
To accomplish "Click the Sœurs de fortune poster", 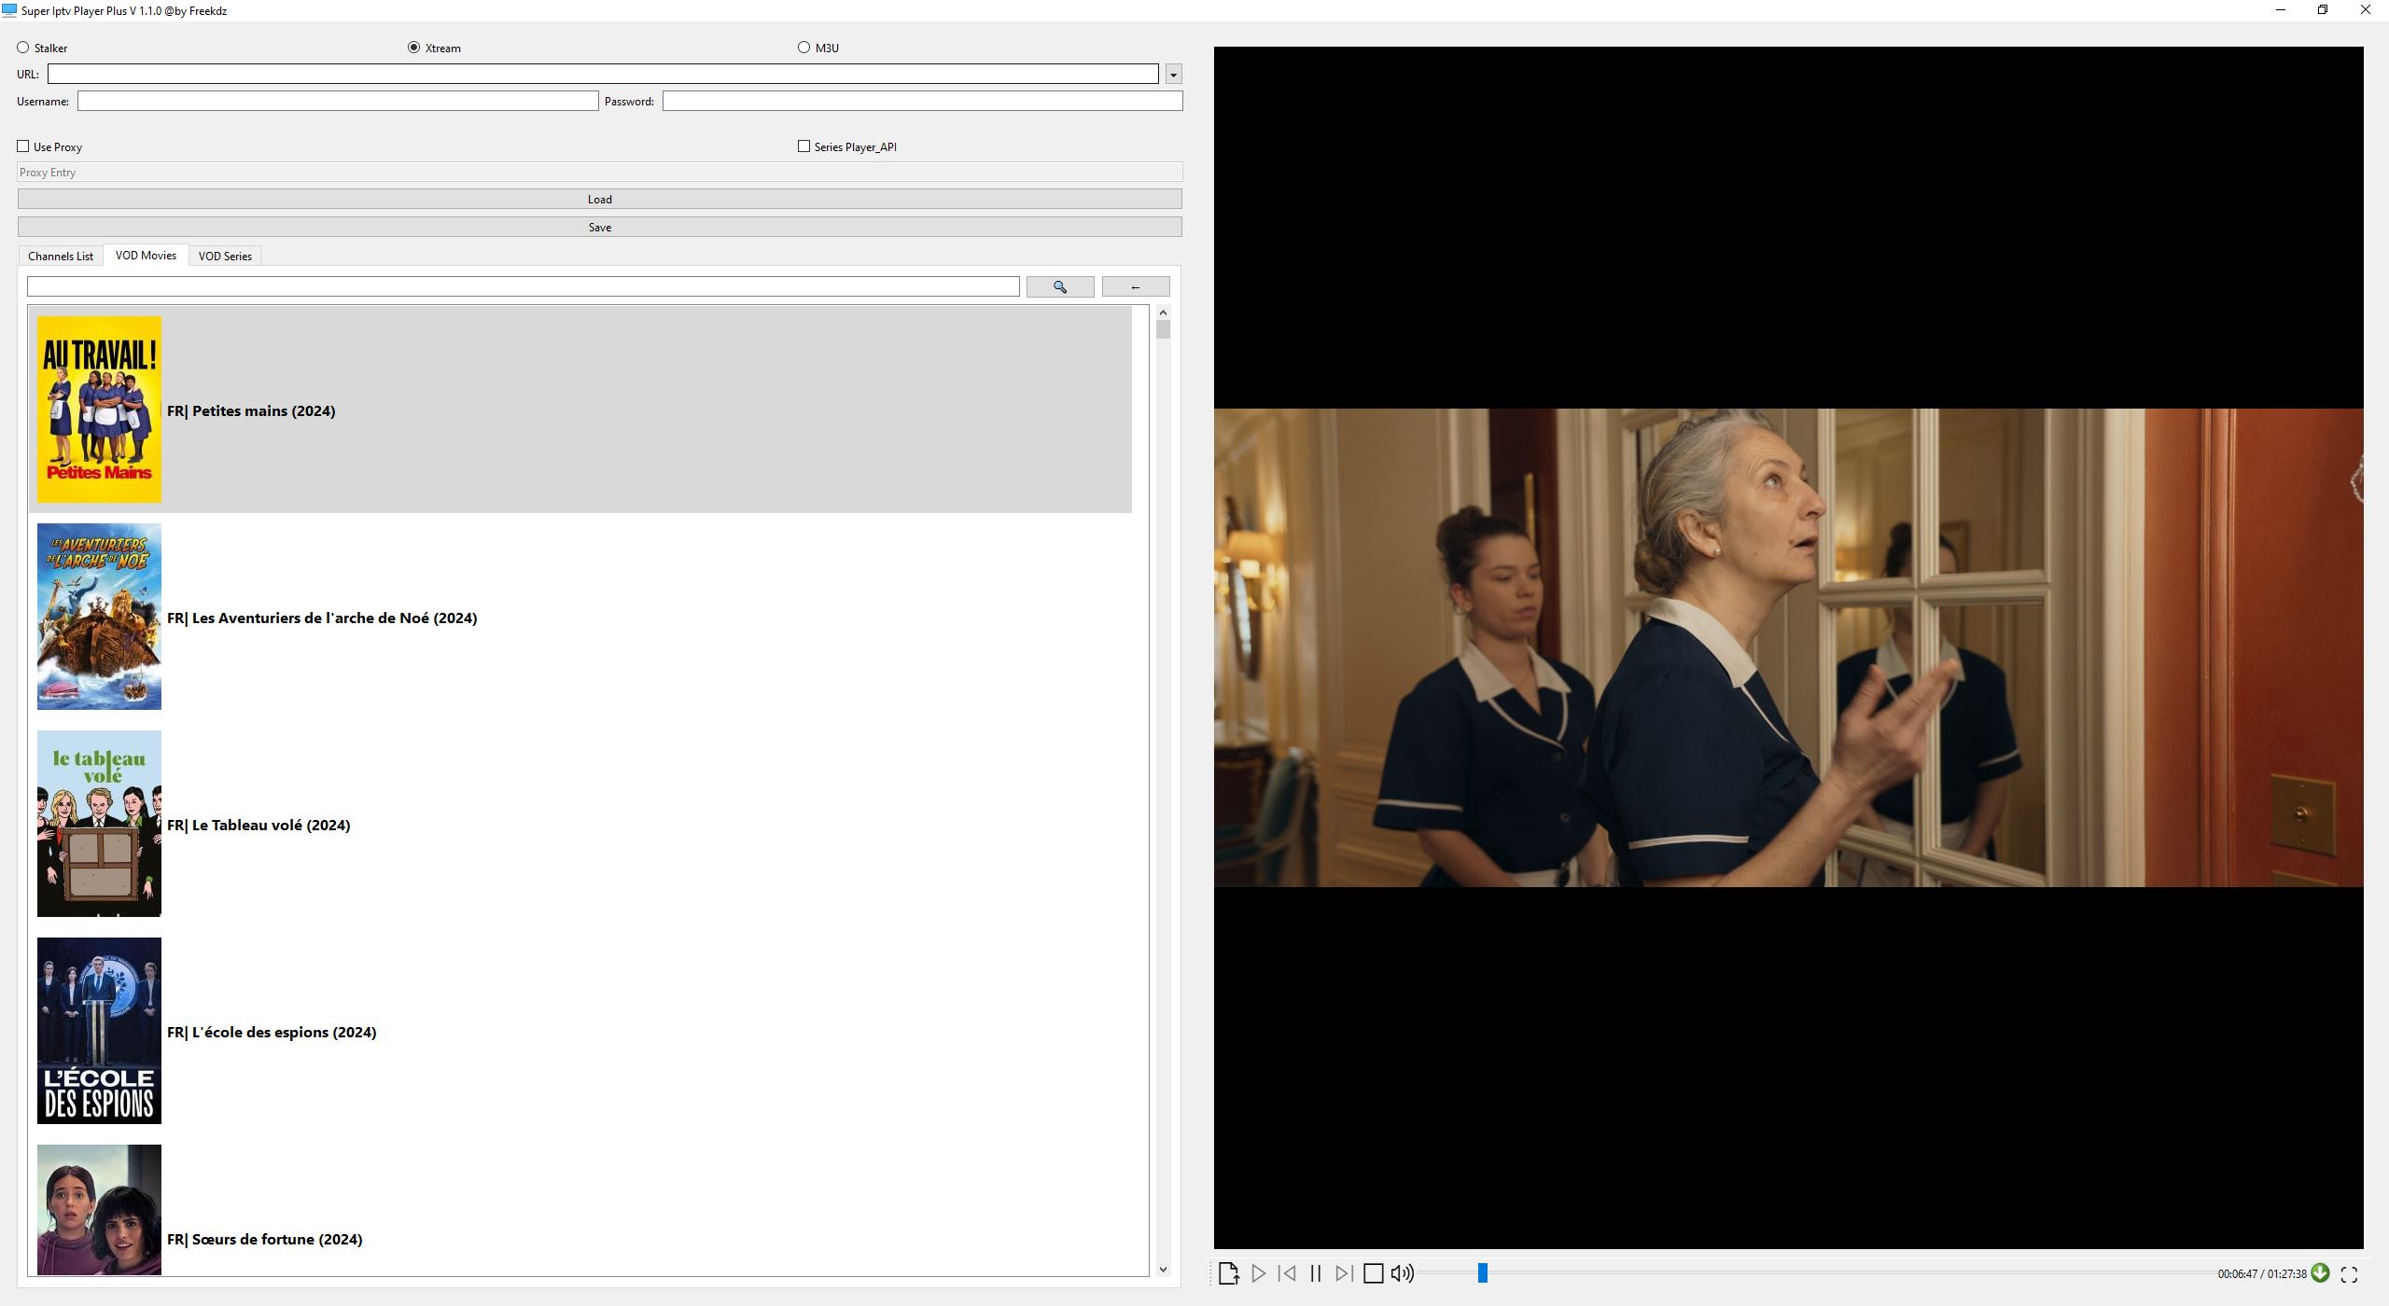I will pyautogui.click(x=99, y=1210).
